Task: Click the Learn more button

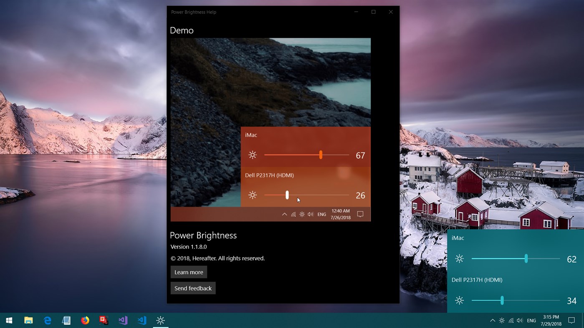Action: pos(189,272)
